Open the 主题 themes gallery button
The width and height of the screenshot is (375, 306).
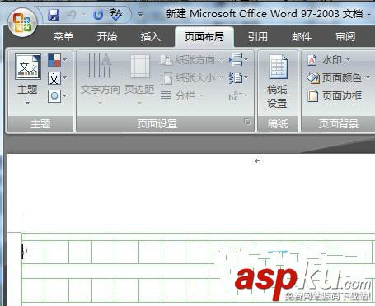click(27, 79)
